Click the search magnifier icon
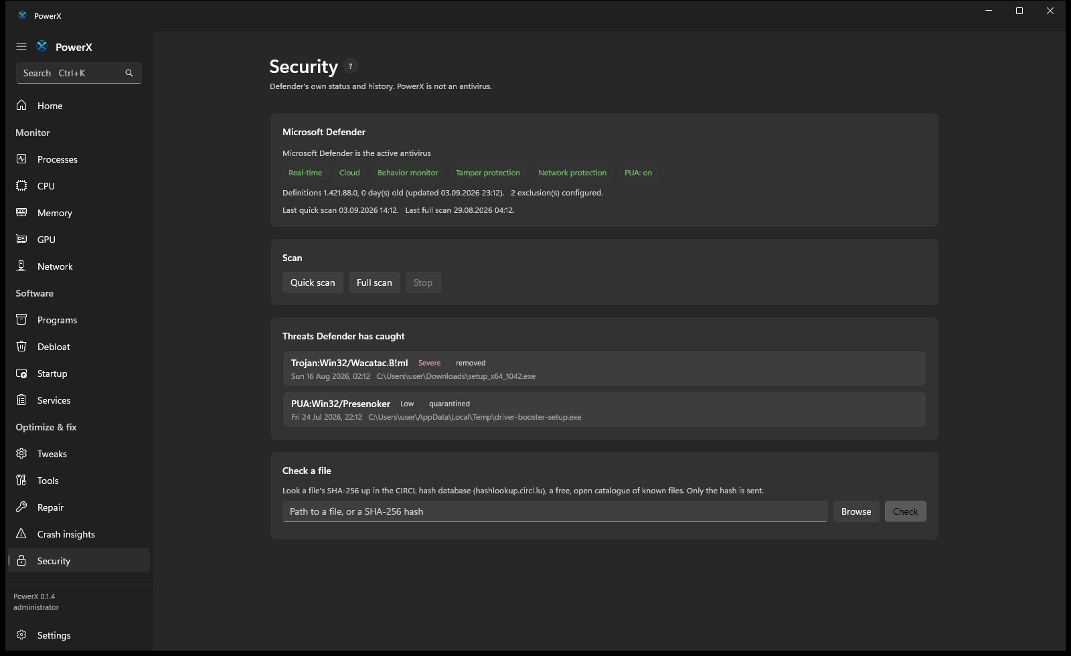1071x656 pixels. [129, 73]
